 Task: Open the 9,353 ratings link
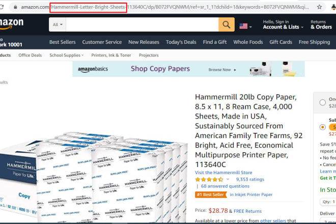click(x=250, y=179)
